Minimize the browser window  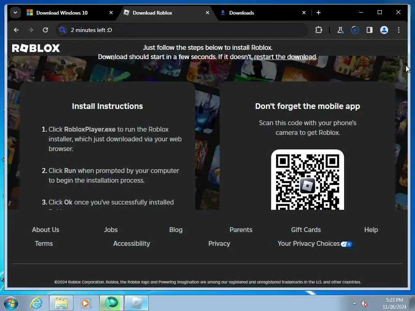(361, 12)
